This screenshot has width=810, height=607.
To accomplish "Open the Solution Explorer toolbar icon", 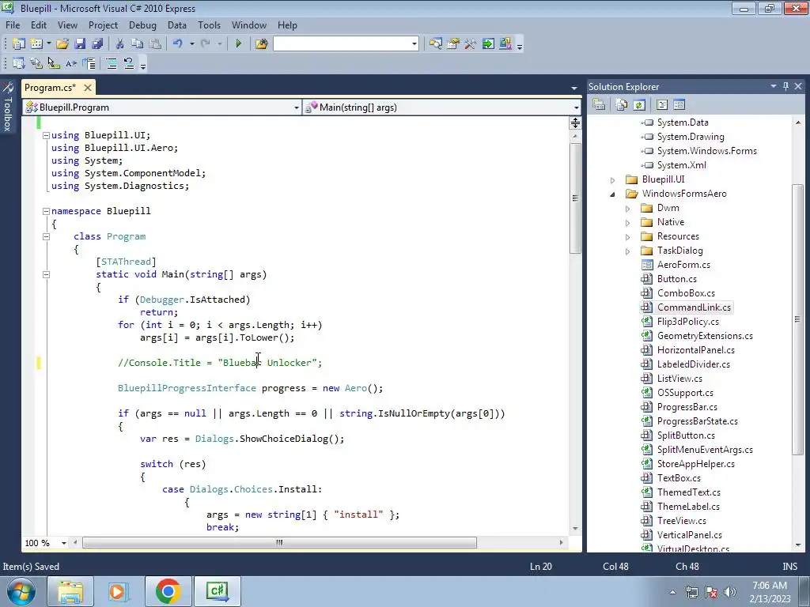I will [436, 44].
